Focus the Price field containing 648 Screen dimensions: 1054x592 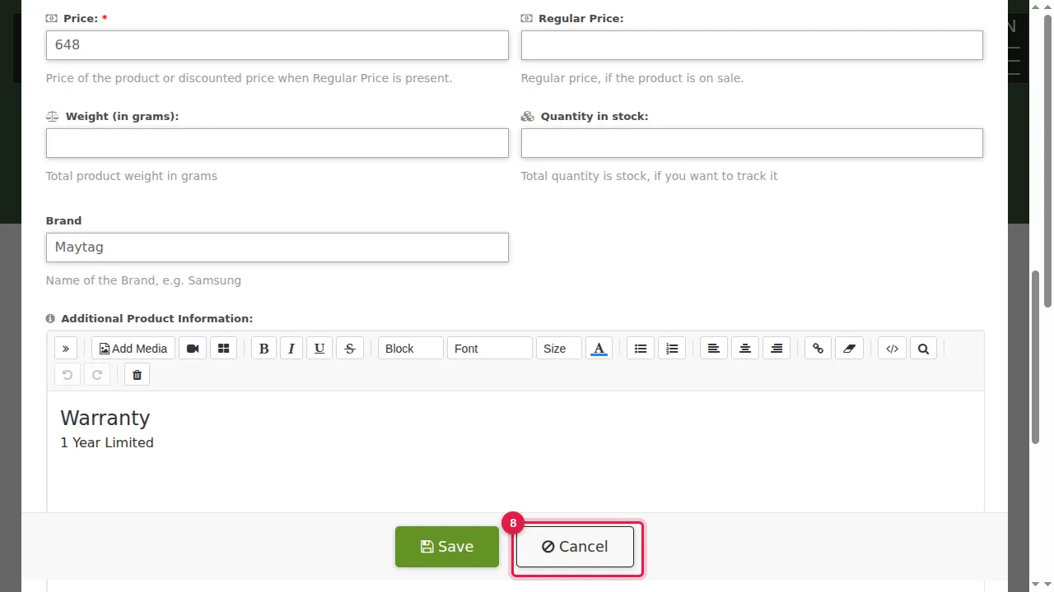point(277,45)
